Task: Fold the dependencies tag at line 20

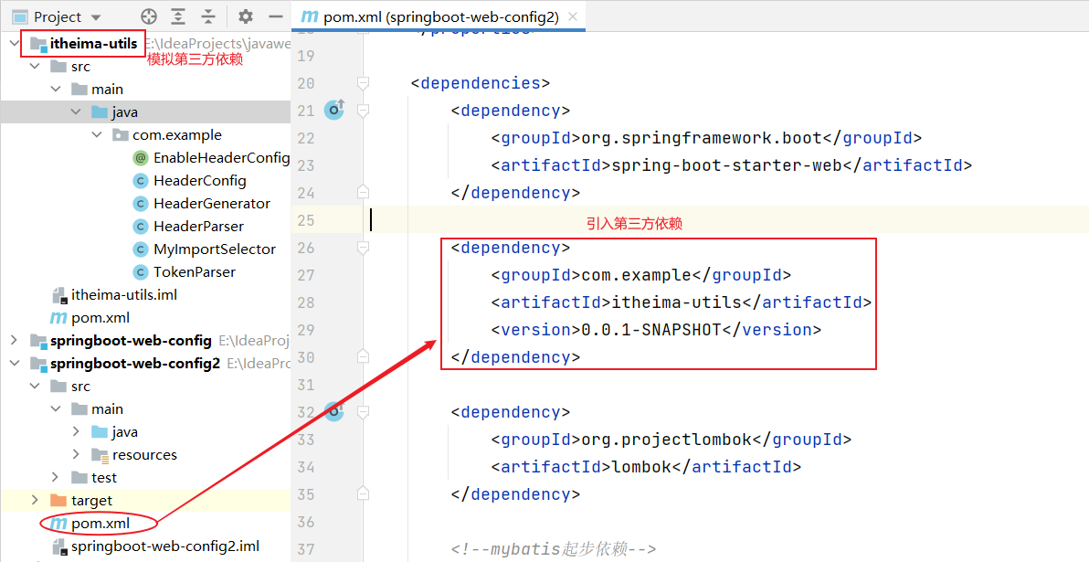Action: coord(363,83)
